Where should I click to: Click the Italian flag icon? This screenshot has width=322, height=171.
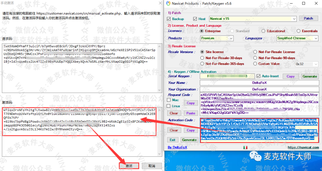coord(245,147)
